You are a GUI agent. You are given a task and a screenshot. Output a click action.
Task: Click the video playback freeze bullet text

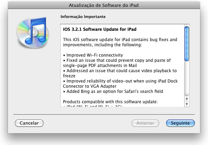(120, 73)
